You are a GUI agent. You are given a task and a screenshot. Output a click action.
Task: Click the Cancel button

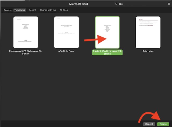[149, 124]
